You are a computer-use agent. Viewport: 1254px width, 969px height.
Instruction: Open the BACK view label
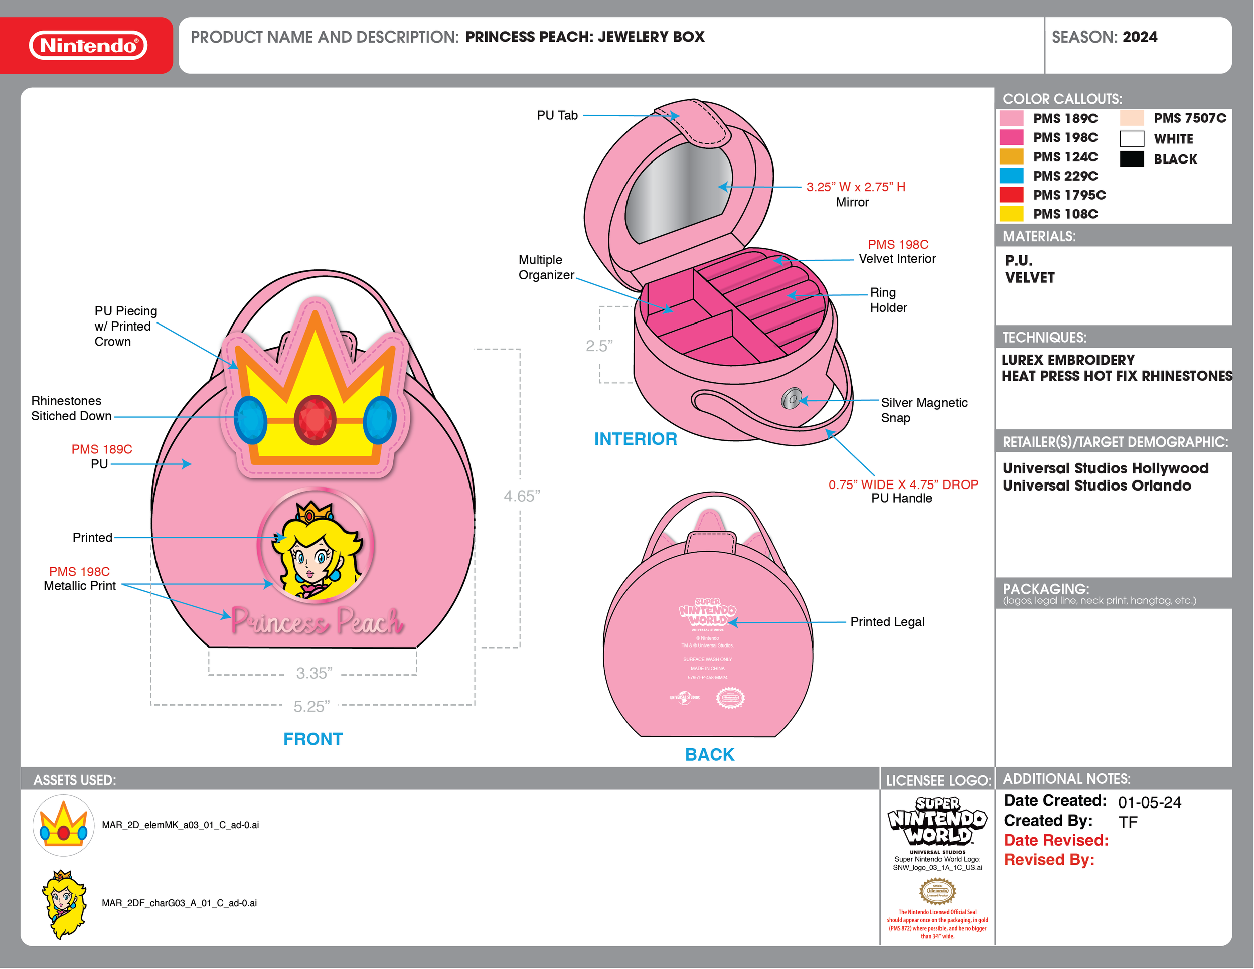click(x=710, y=754)
